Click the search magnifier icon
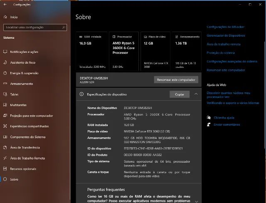This screenshot has height=203, width=266. pos(64,27)
